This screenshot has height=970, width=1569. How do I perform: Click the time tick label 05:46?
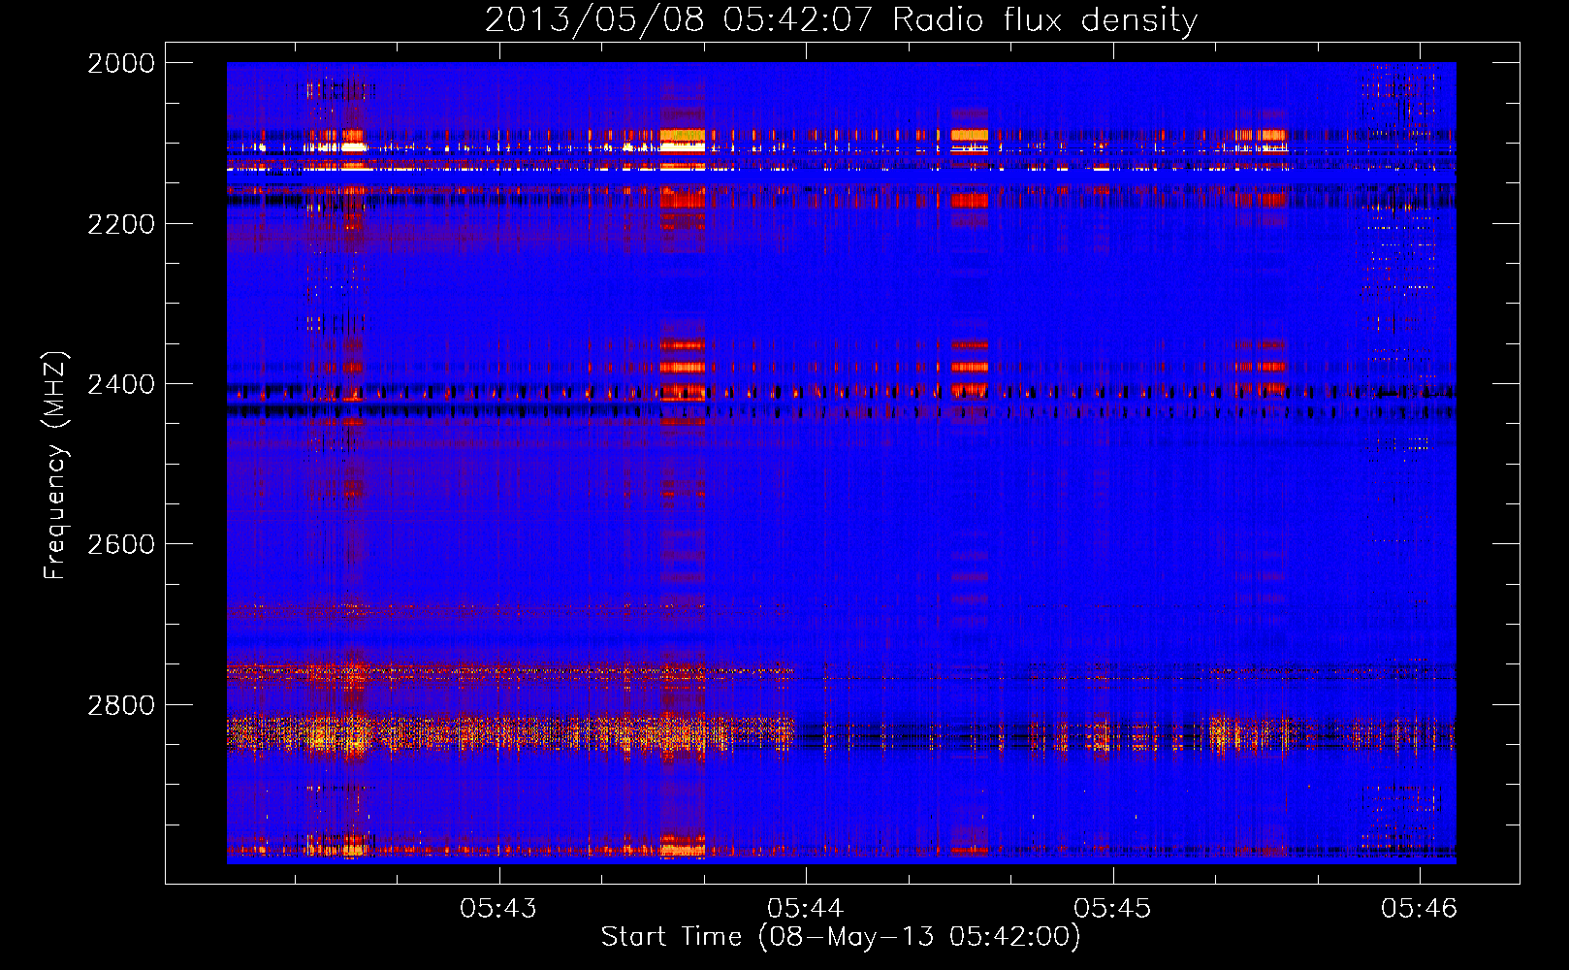(x=1420, y=908)
